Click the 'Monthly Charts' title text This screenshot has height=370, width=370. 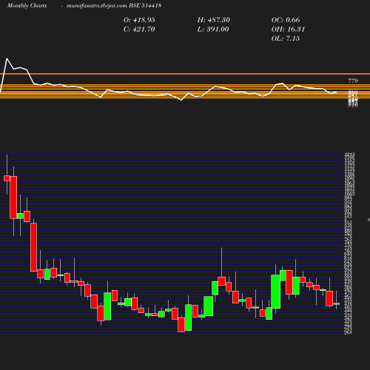pos(27,6)
